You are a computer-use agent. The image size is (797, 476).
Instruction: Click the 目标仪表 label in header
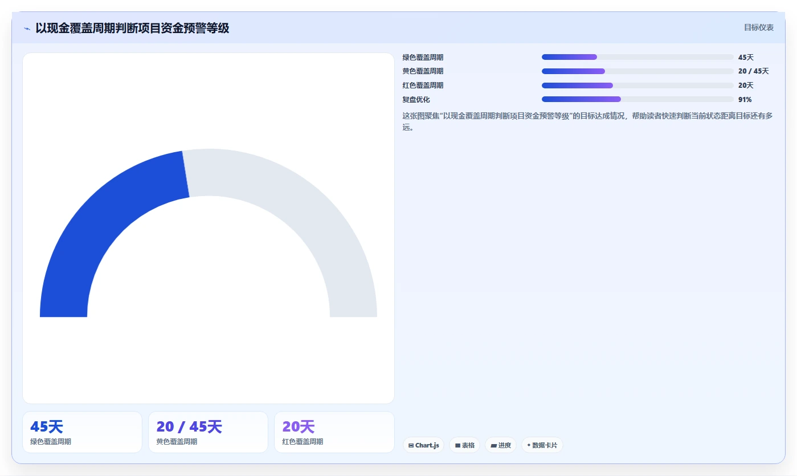point(759,27)
